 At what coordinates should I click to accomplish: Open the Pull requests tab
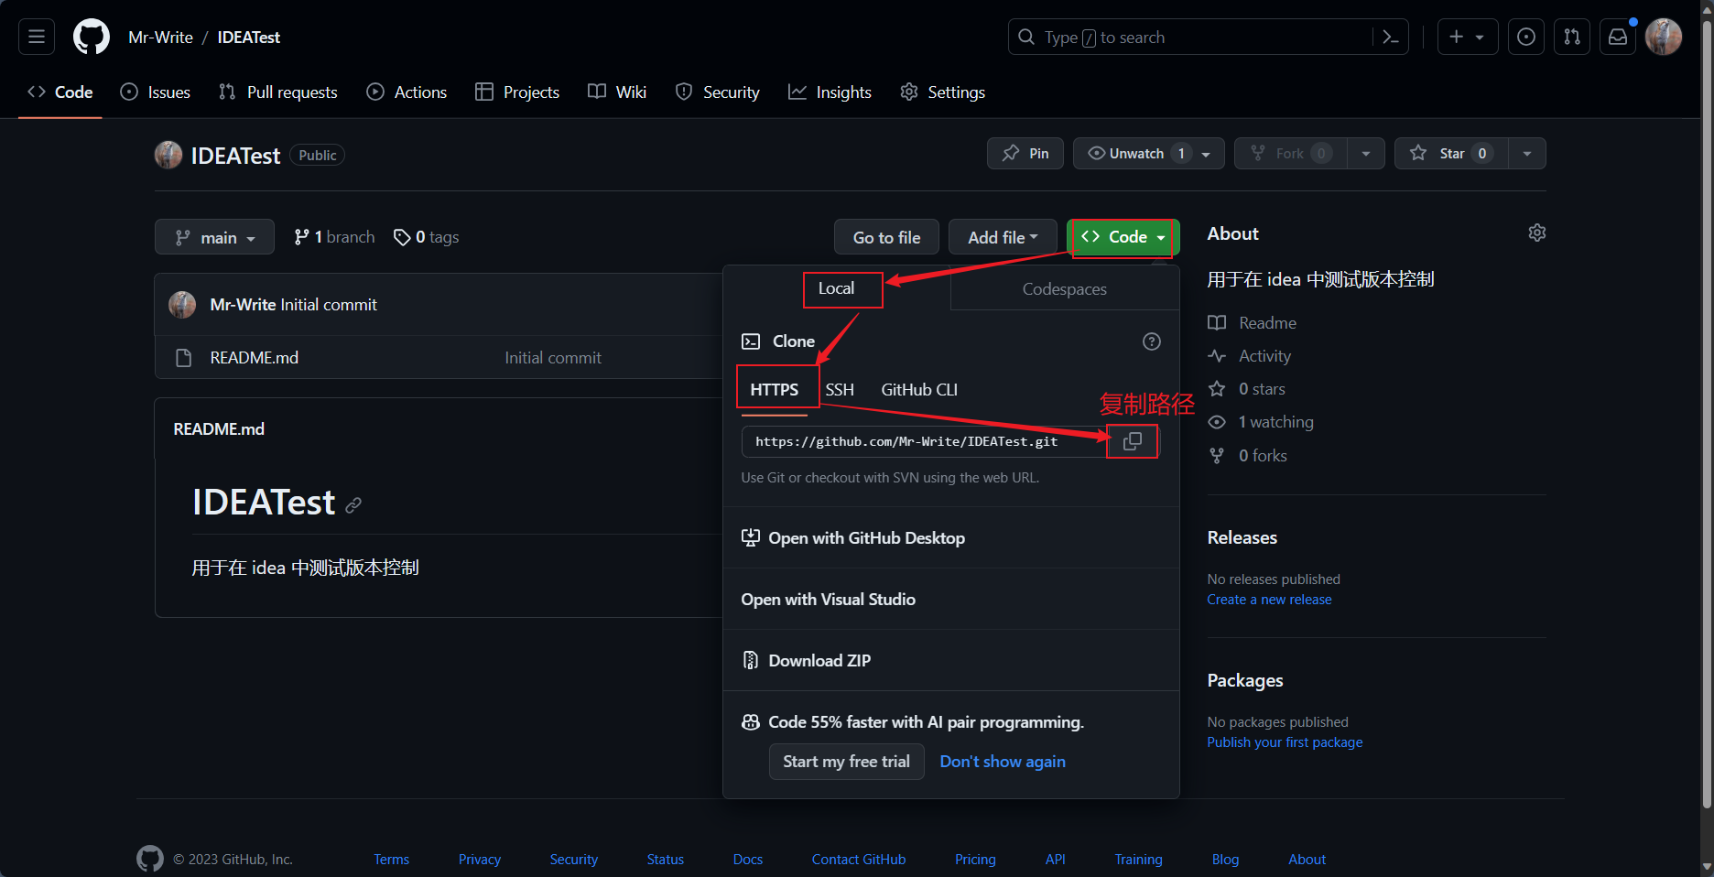pos(278,92)
